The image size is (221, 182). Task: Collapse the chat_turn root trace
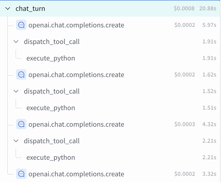point(8,9)
